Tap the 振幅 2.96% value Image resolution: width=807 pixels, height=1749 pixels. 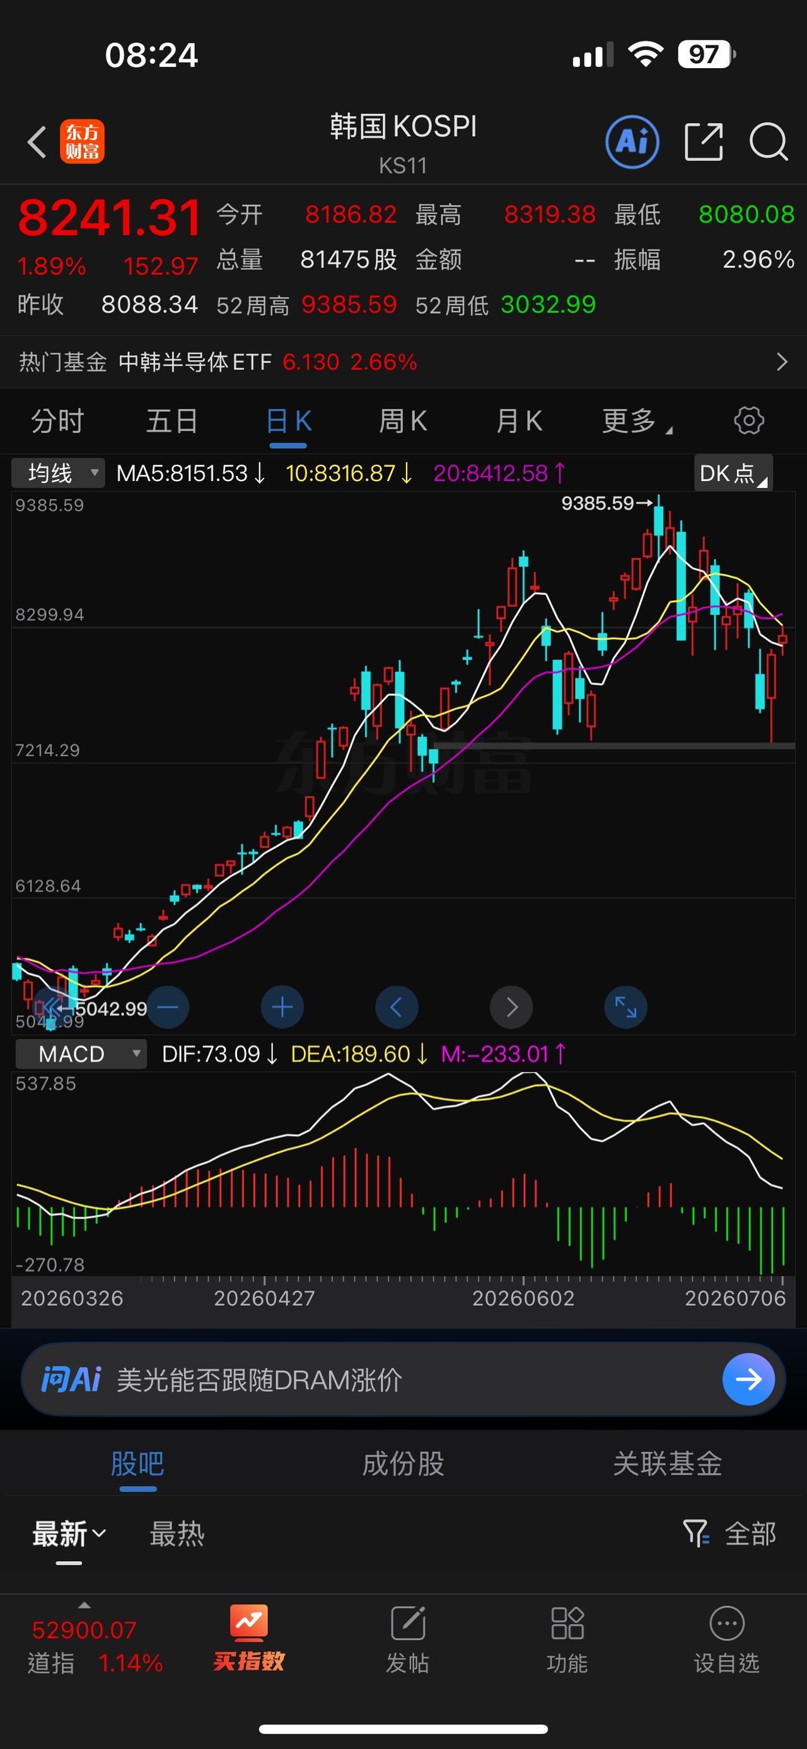pyautogui.click(x=758, y=259)
